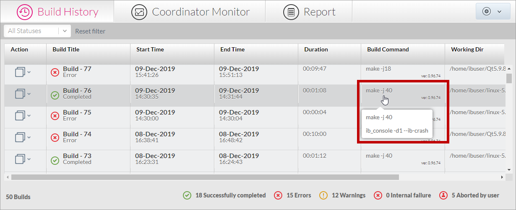Click the Aborted by user status icon
Viewport: 516px width, 210px height.
coord(443,195)
